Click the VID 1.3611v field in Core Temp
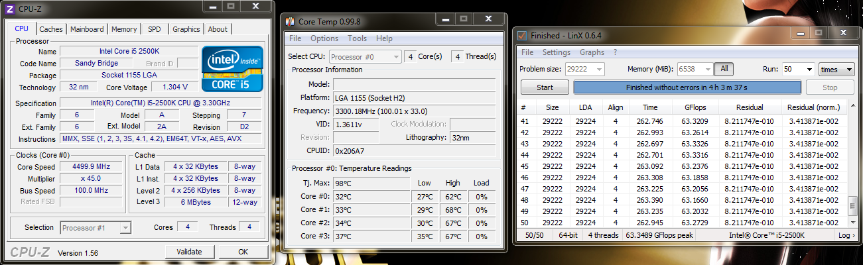Image resolution: width=863 pixels, height=265 pixels. coord(355,124)
